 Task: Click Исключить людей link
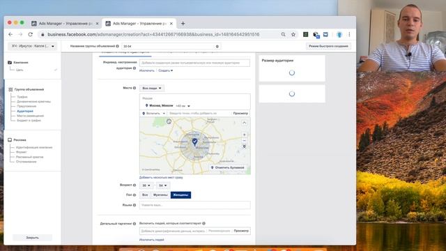(x=152, y=240)
